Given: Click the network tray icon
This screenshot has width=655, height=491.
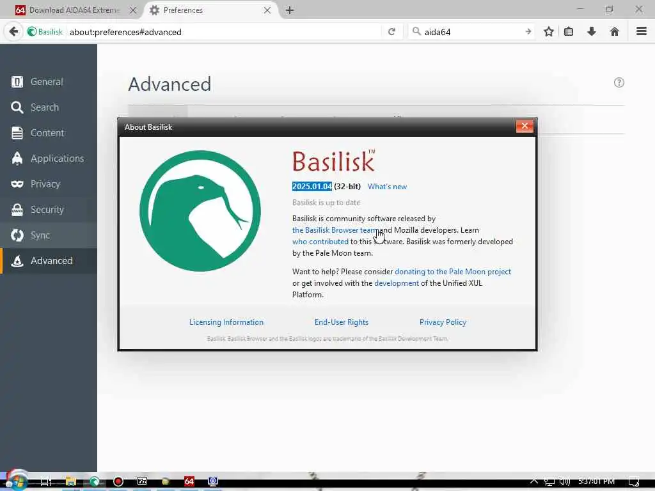Looking at the screenshot, I should click(549, 481).
